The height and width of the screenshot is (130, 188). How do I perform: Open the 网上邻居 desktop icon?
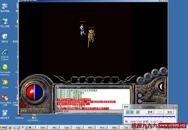[x=5, y=23]
